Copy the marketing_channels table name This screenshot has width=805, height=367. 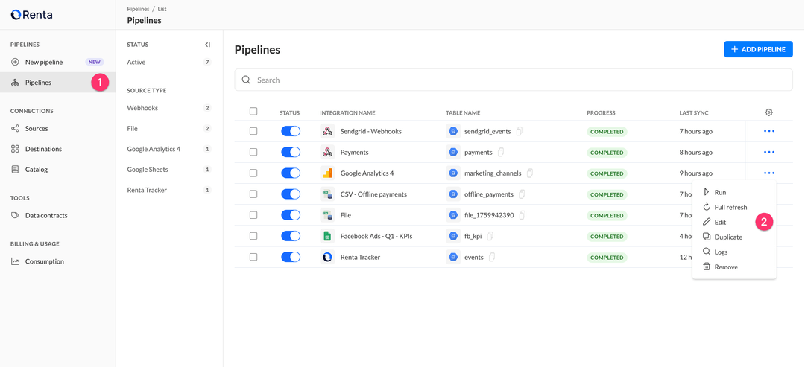tap(530, 173)
